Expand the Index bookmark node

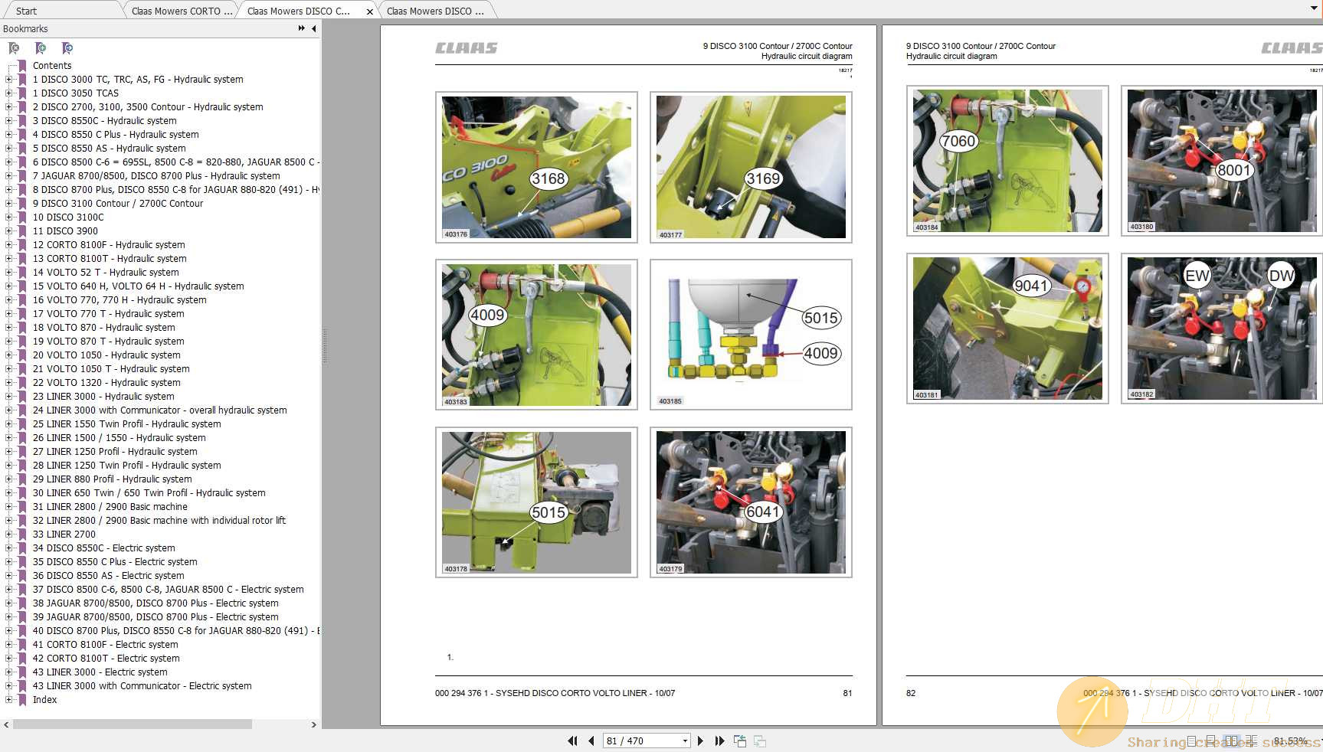coord(9,700)
